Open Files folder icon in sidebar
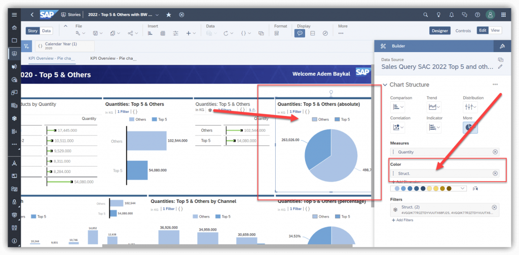This screenshot has height=255, width=519. pos(14,40)
